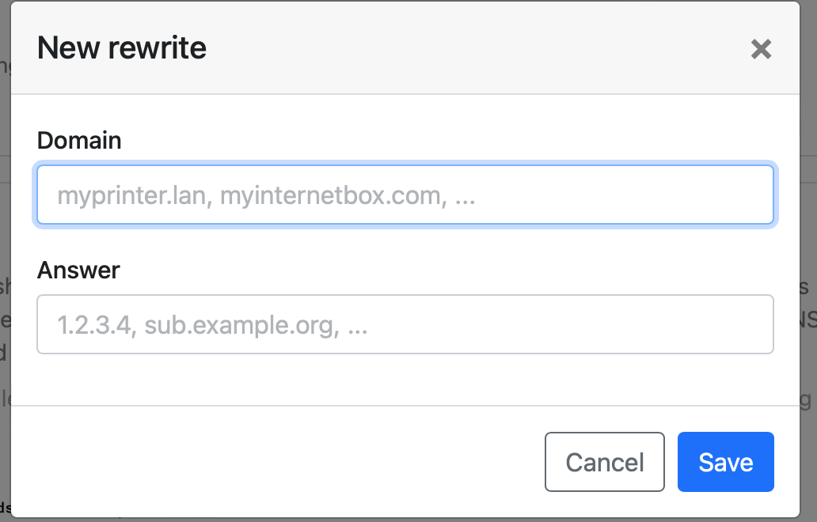Save the new rewrite
The height and width of the screenshot is (522, 817).
click(x=725, y=462)
